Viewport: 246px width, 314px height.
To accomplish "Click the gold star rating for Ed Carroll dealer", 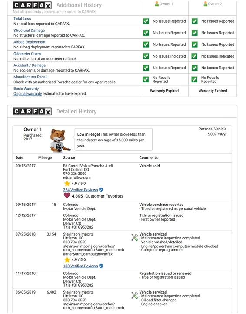I will 67,184.
